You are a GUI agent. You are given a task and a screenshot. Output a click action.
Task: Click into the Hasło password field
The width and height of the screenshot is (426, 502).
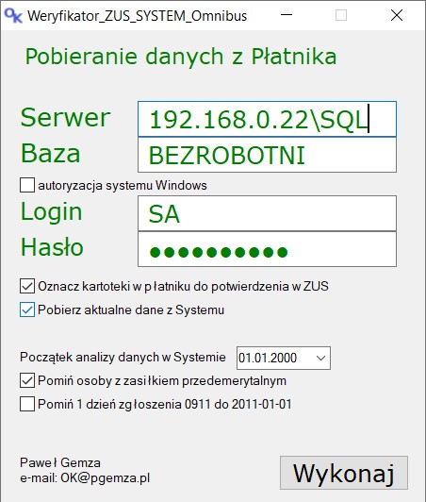click(x=267, y=249)
